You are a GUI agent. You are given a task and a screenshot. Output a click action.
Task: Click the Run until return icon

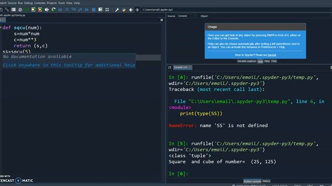click(80, 10)
